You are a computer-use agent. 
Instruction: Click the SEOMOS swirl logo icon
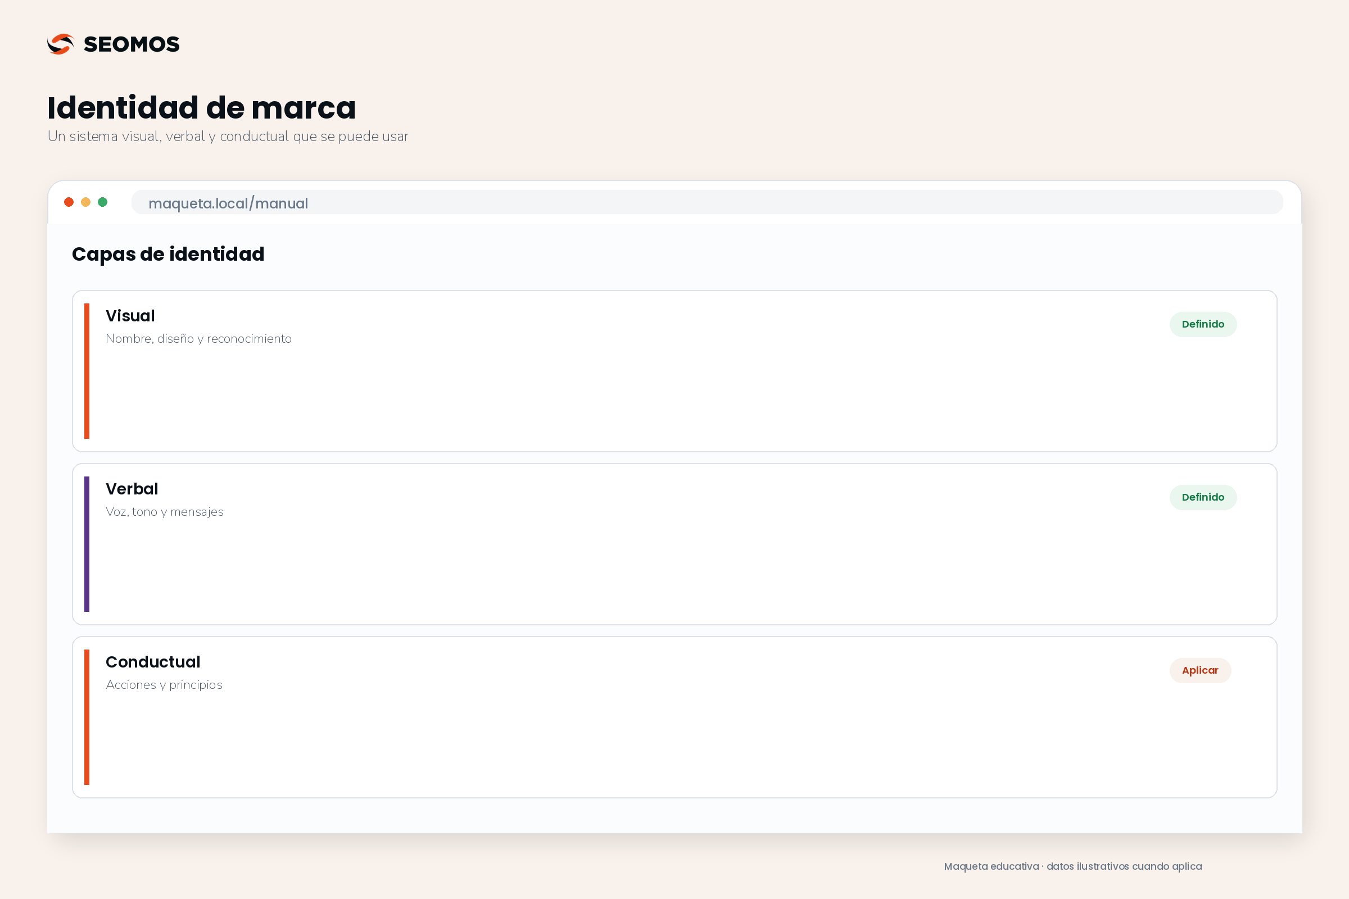pos(61,44)
